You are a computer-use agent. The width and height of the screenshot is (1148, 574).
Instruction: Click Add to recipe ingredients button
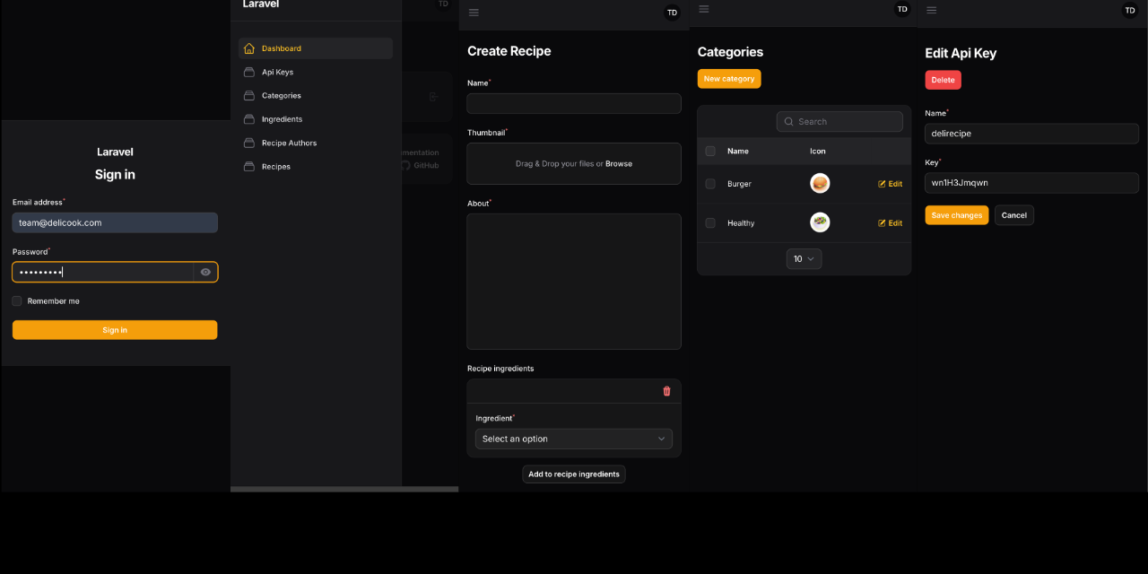[574, 474]
